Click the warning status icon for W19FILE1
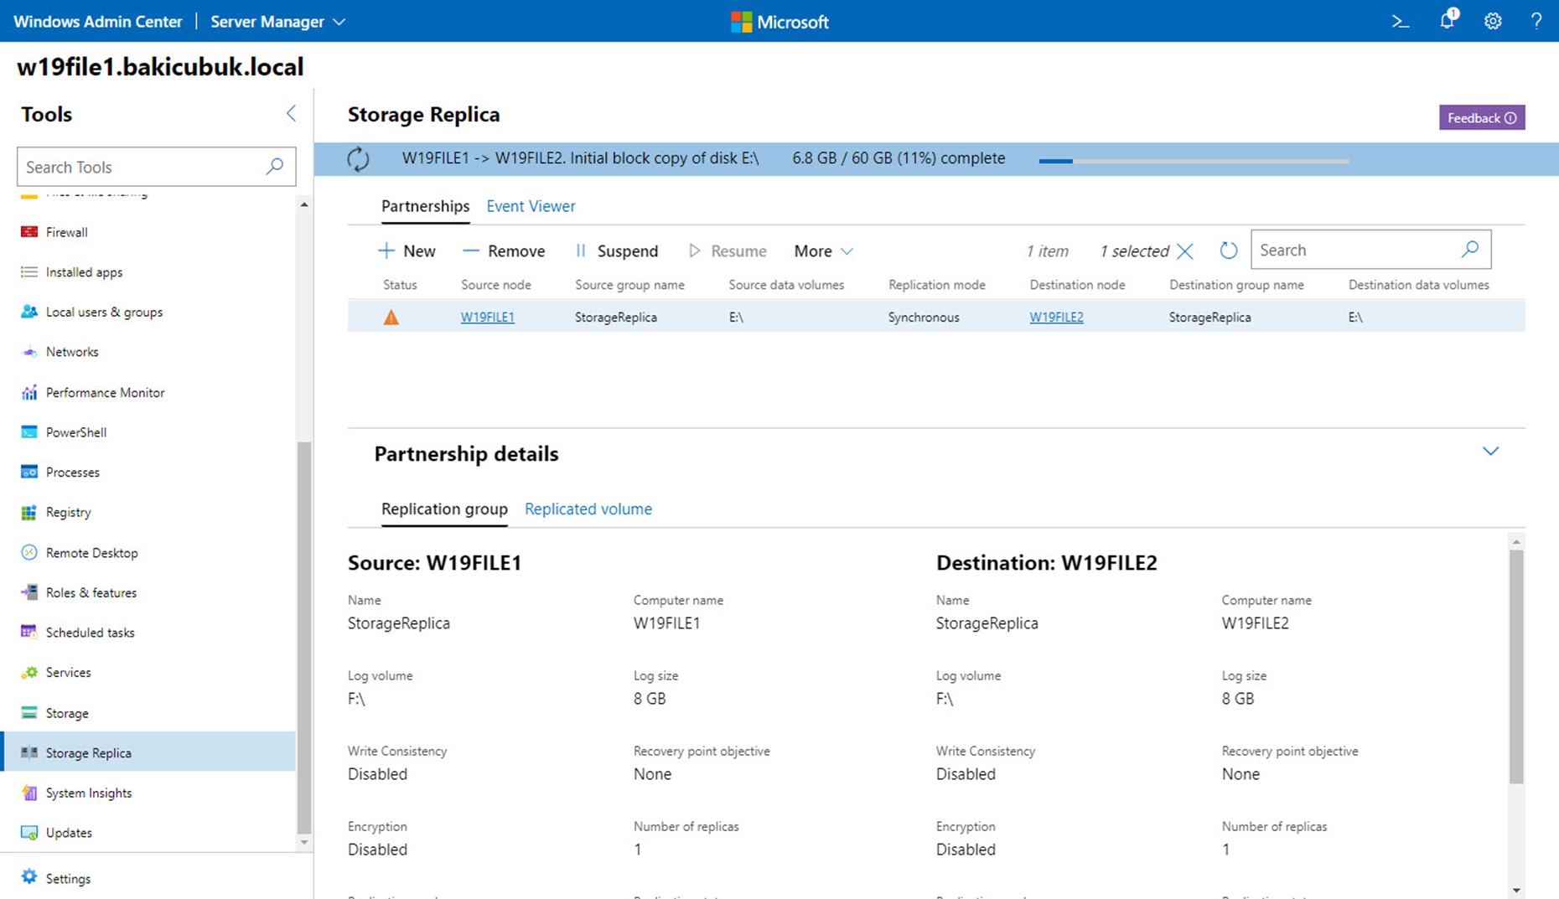This screenshot has width=1559, height=899. (391, 318)
